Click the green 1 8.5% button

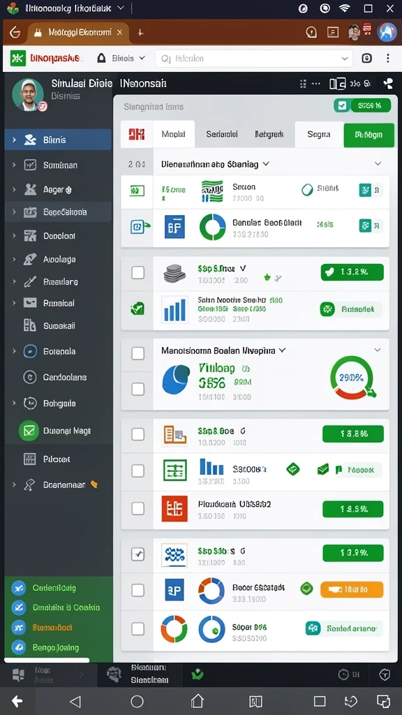[352, 509]
